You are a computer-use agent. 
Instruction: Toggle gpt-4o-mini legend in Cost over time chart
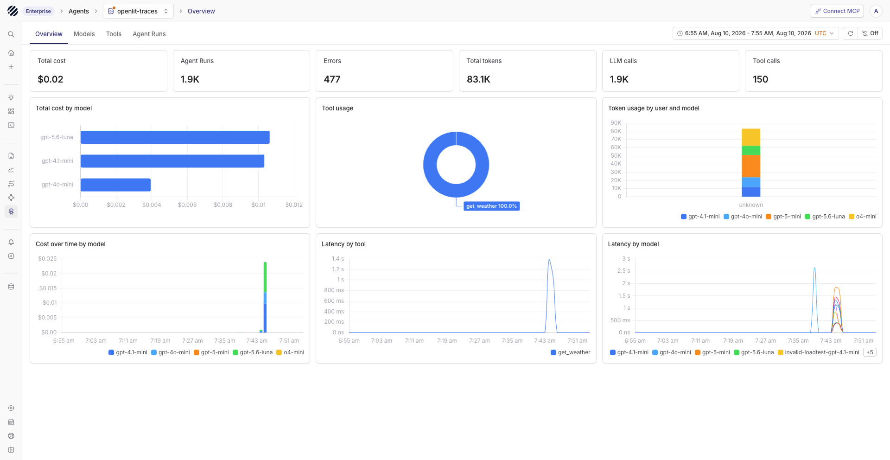(x=171, y=352)
